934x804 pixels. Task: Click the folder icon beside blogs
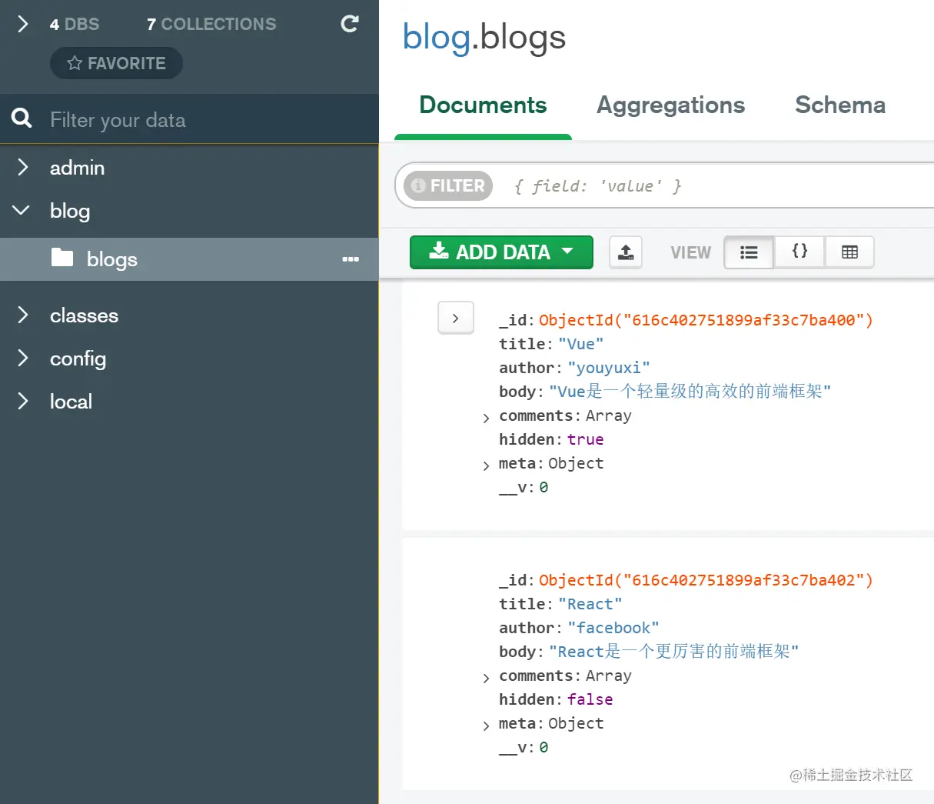(62, 257)
